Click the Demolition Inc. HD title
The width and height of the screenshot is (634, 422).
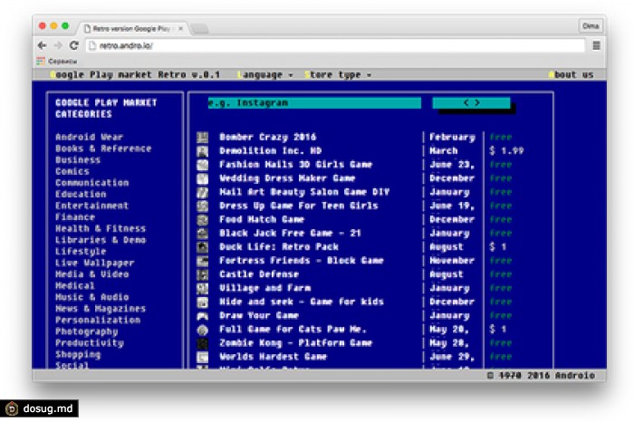[271, 150]
